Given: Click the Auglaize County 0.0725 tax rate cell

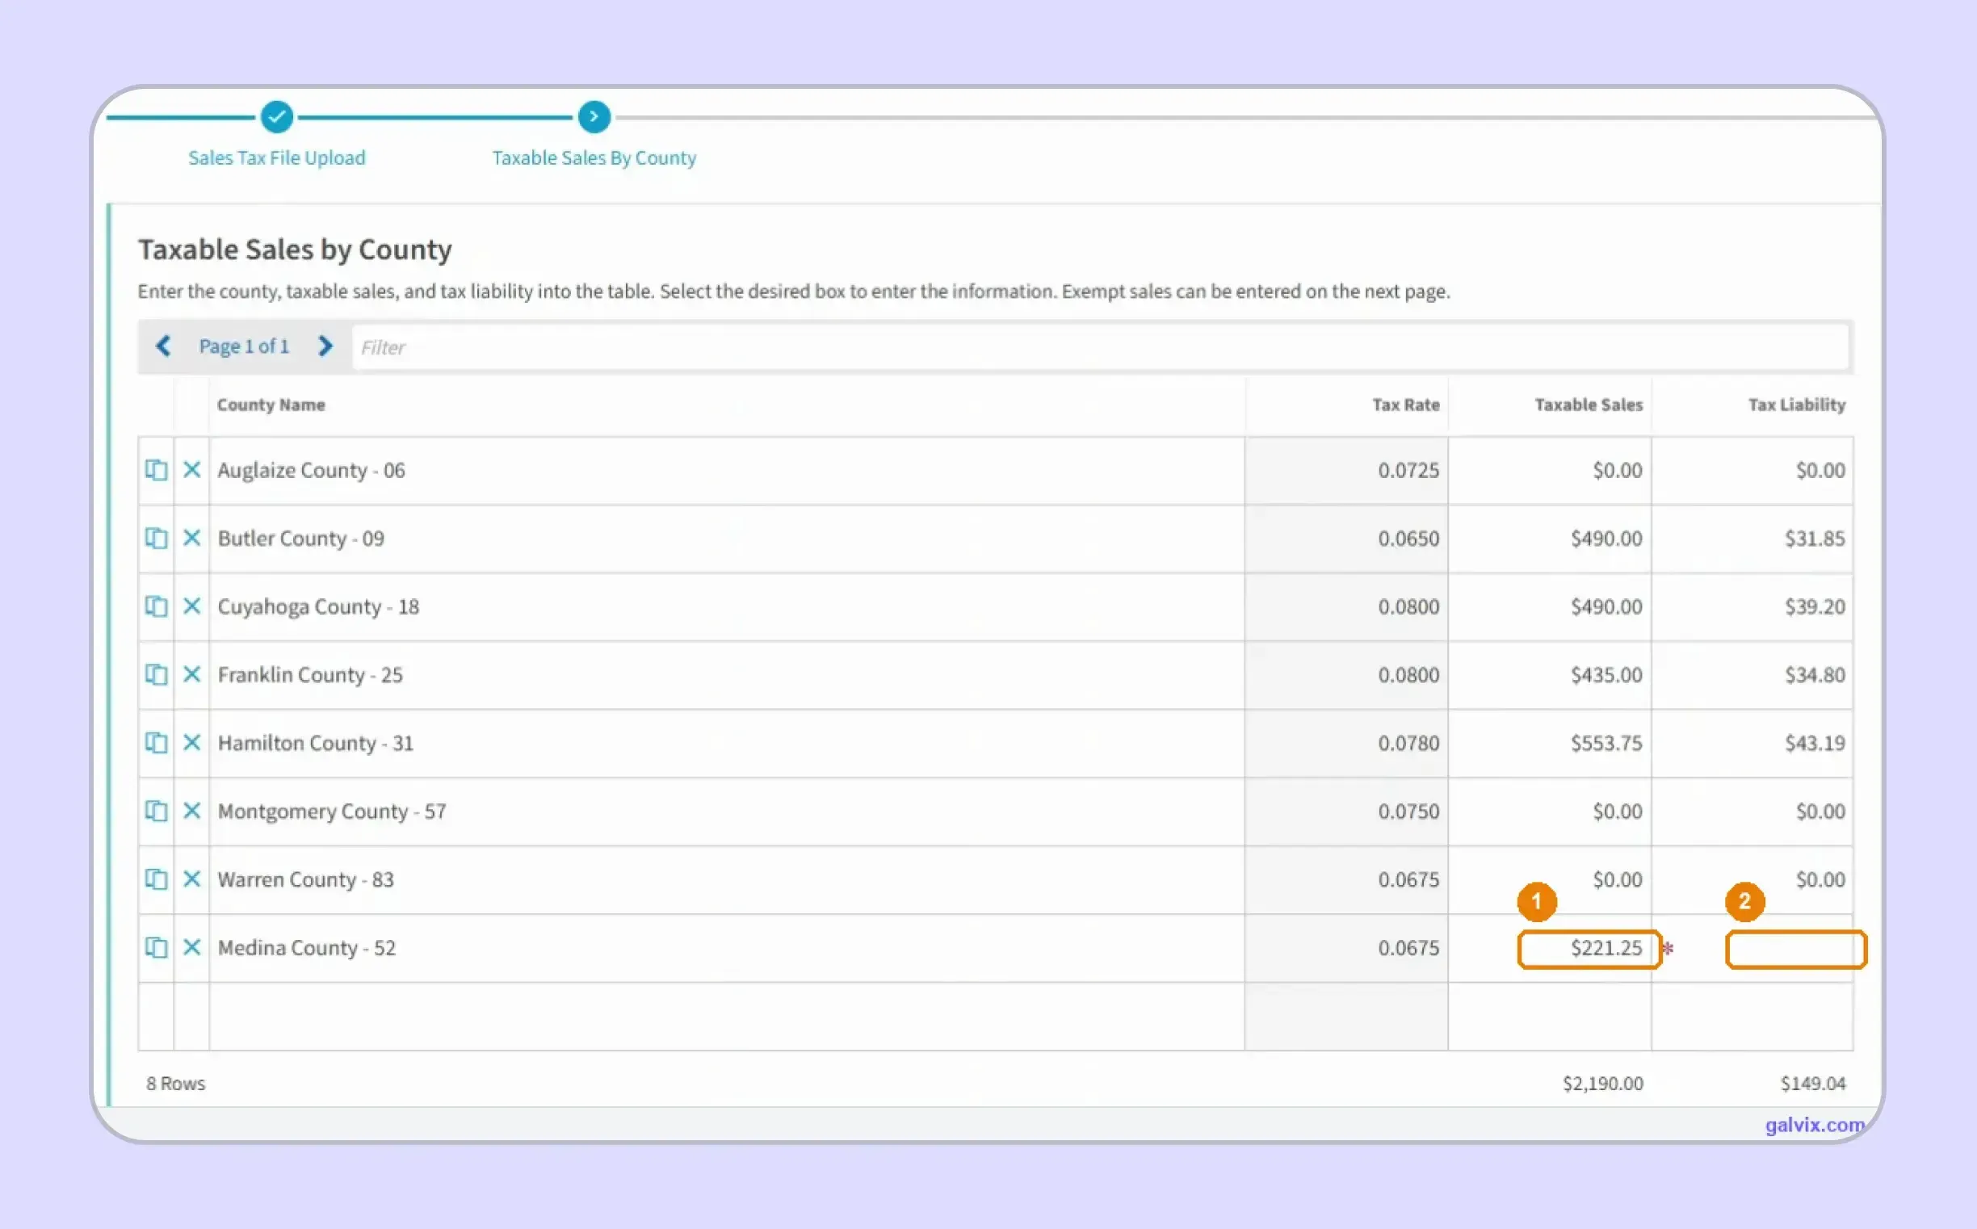Looking at the screenshot, I should 1346,470.
